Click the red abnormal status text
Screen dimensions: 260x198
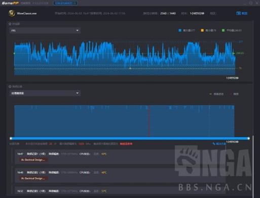point(126,144)
